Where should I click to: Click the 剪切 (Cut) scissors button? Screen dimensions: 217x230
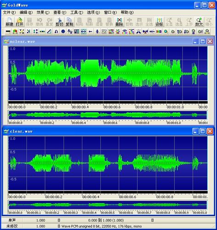coord(59,22)
